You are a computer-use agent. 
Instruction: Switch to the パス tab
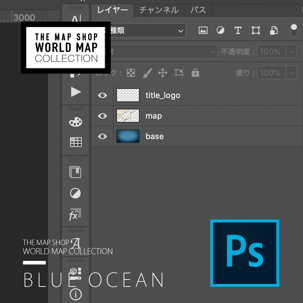click(198, 10)
